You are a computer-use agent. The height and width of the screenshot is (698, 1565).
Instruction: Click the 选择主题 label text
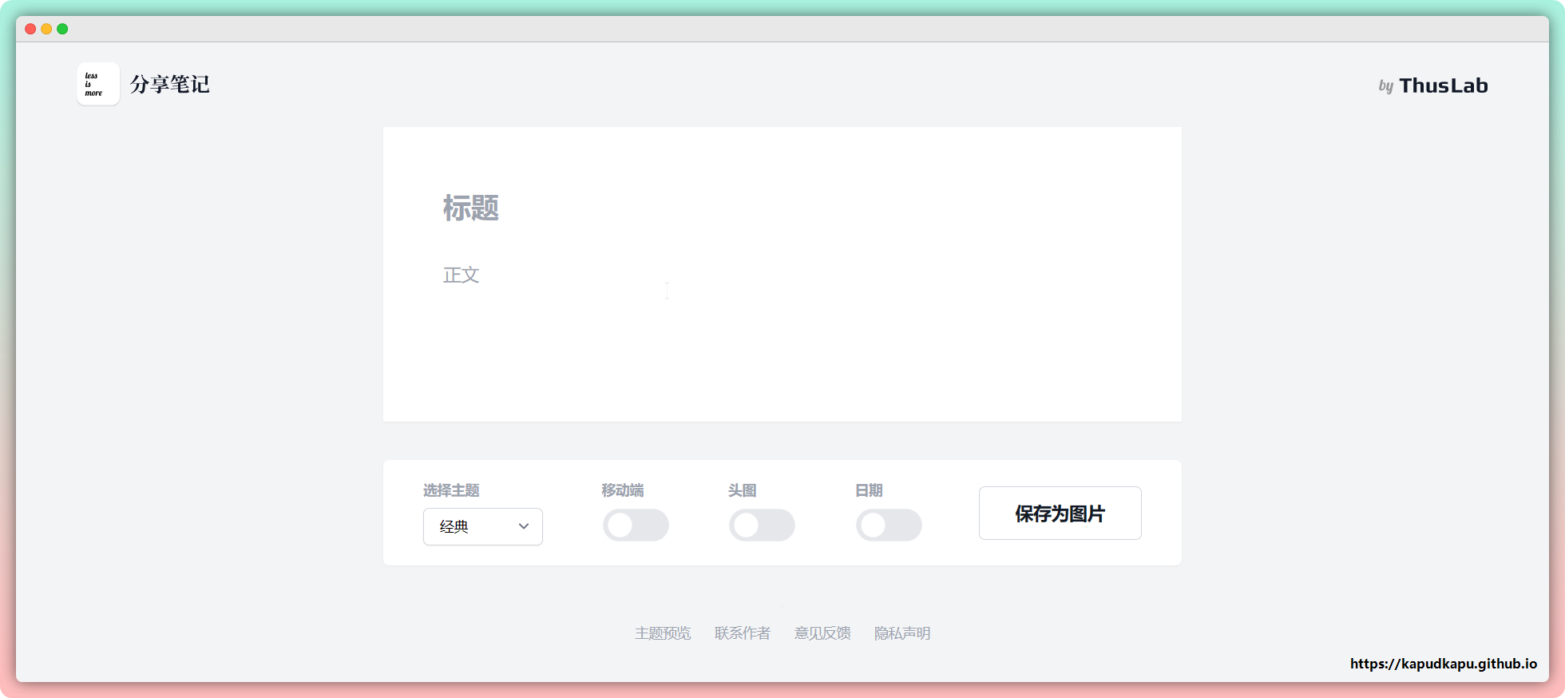(x=451, y=490)
